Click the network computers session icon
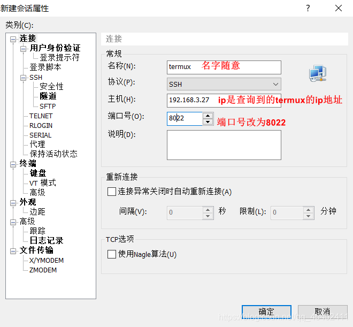Image resolution: width=353 pixels, height=327 pixels. pyautogui.click(x=318, y=73)
